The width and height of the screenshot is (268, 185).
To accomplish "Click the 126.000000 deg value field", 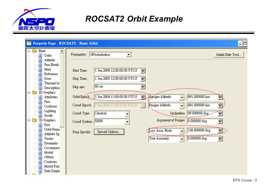I will click(203, 131).
